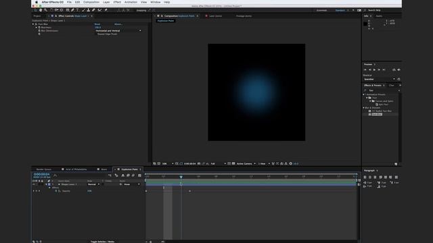Click the current time indicator in timeline
This screenshot has width=433, height=243.
[181, 177]
